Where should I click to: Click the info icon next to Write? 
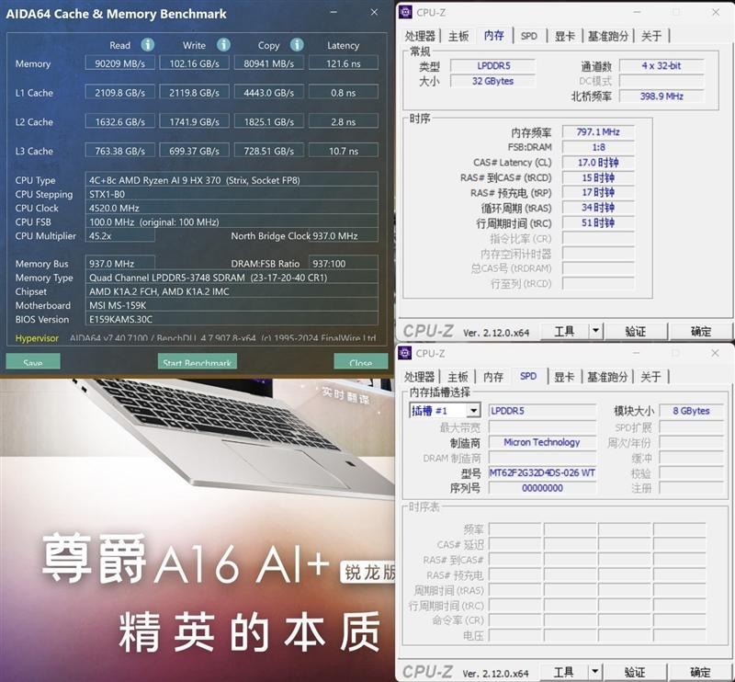coord(223,45)
